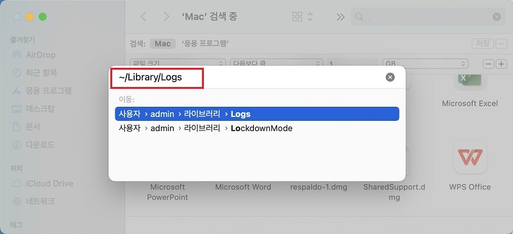Select the SharedSupport.dmg file label
Viewport: 513px width, 234px height.
(394, 192)
